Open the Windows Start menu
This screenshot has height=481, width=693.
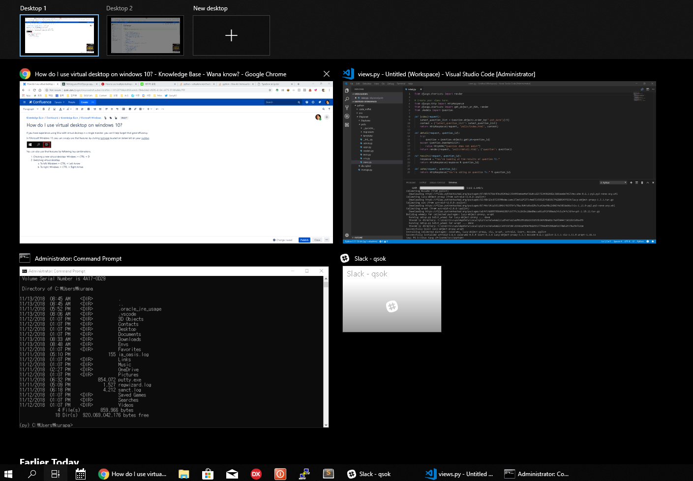tap(8, 474)
